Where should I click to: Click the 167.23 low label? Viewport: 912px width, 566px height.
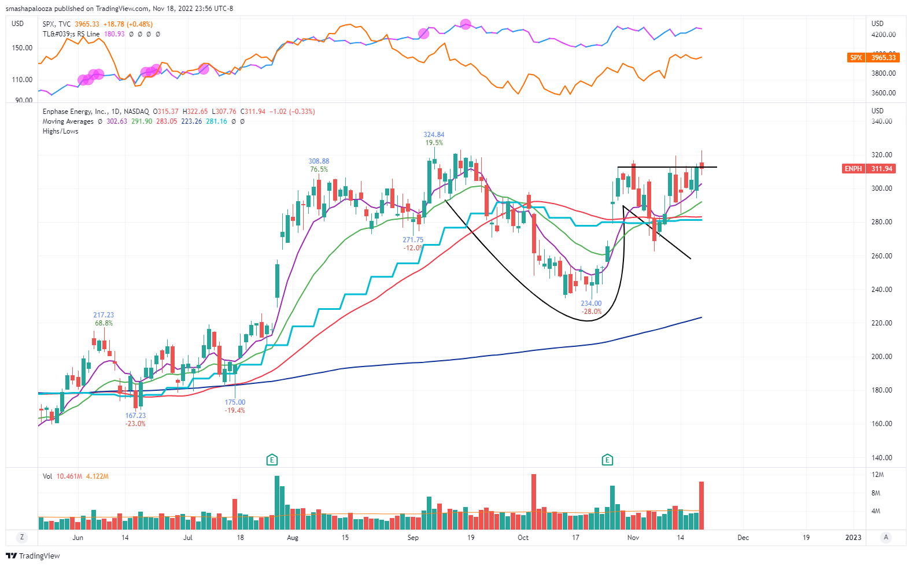135,416
